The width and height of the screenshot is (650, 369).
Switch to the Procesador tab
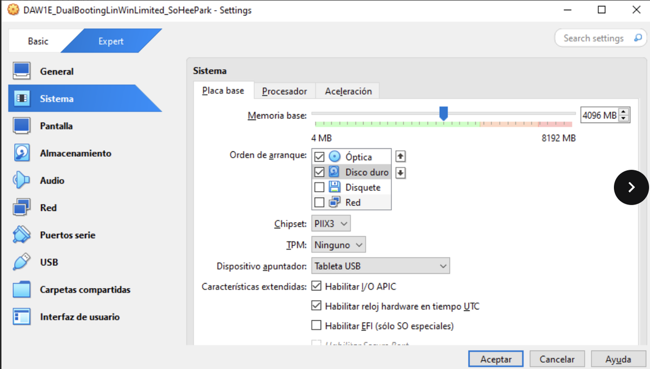point(285,91)
